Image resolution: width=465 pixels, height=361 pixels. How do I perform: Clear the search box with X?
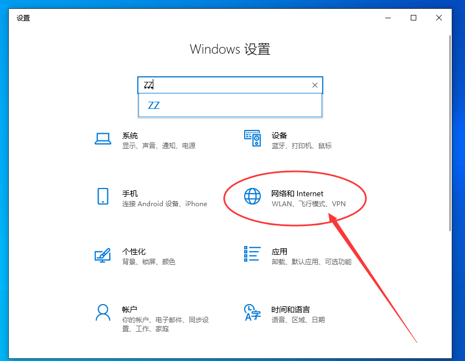point(315,85)
